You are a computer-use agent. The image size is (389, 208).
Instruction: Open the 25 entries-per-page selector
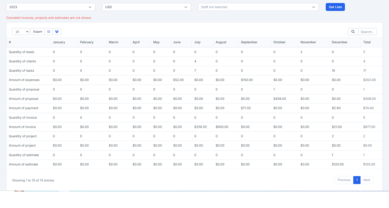[x=21, y=32]
